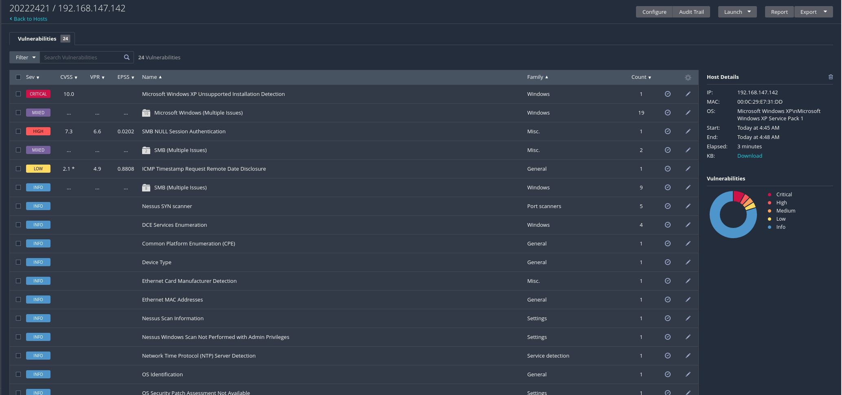Screen dimensions: 842x395
Task: Open the Export dropdown menu
Action: click(x=813, y=12)
